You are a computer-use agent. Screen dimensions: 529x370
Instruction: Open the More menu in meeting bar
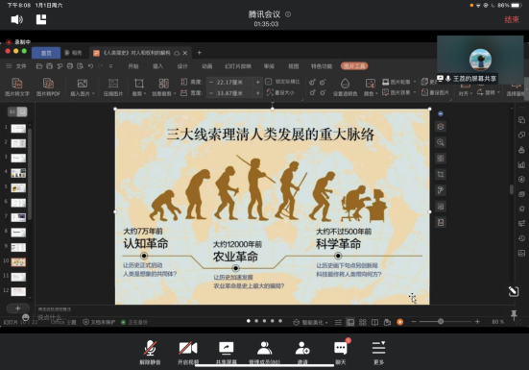click(378, 352)
